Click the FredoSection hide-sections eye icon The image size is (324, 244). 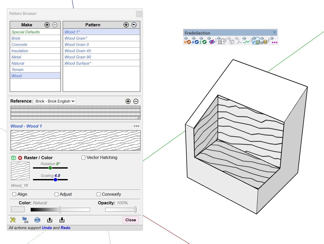pos(212,40)
